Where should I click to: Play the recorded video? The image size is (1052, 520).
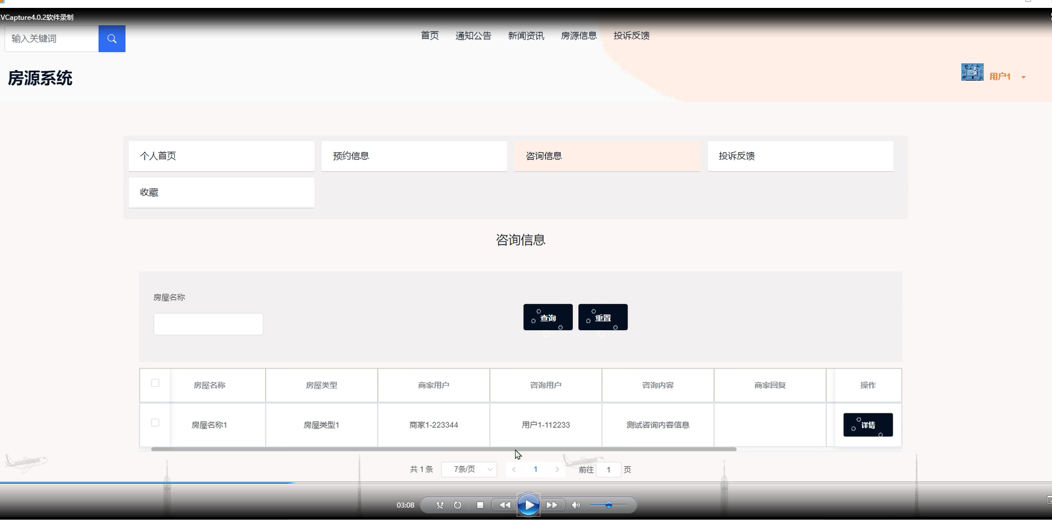(529, 505)
